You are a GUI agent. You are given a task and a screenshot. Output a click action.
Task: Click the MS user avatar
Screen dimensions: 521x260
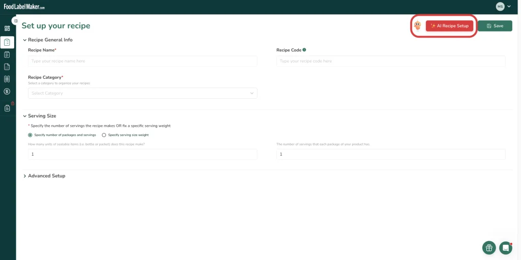pyautogui.click(x=500, y=6)
